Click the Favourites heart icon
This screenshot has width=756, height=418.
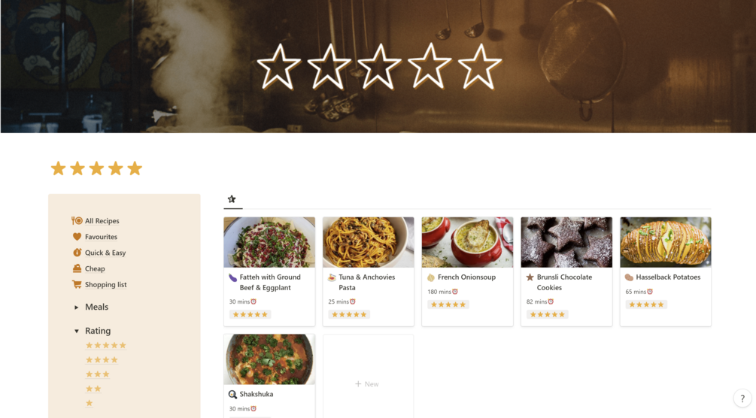coord(77,237)
